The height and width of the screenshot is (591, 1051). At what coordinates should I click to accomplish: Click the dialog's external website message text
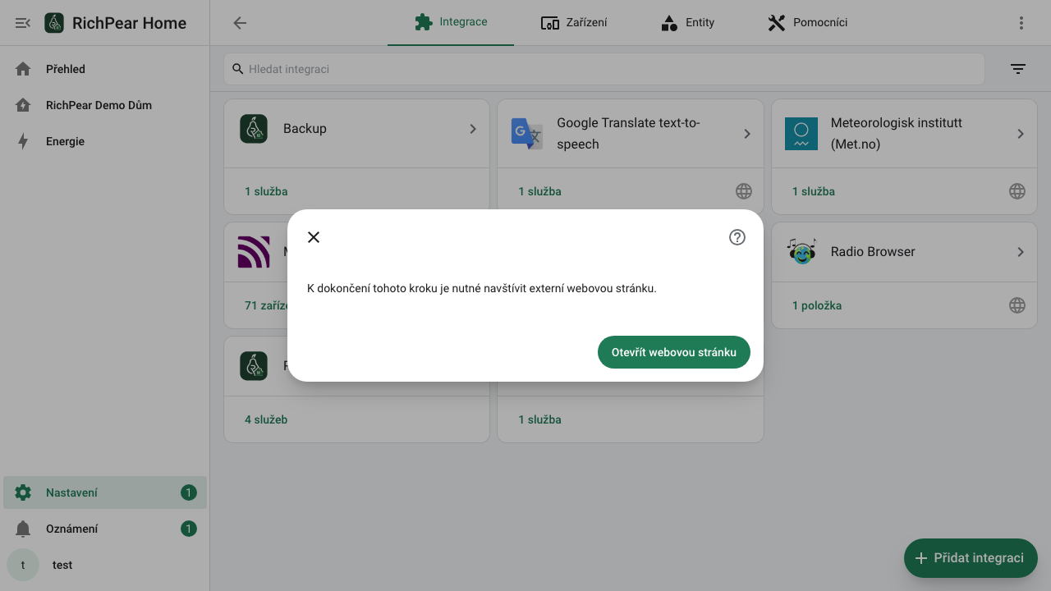[x=482, y=288]
